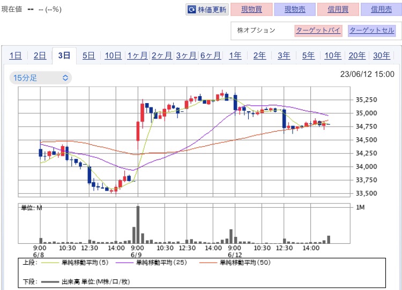Click the ターゲットセル link

tap(372, 30)
